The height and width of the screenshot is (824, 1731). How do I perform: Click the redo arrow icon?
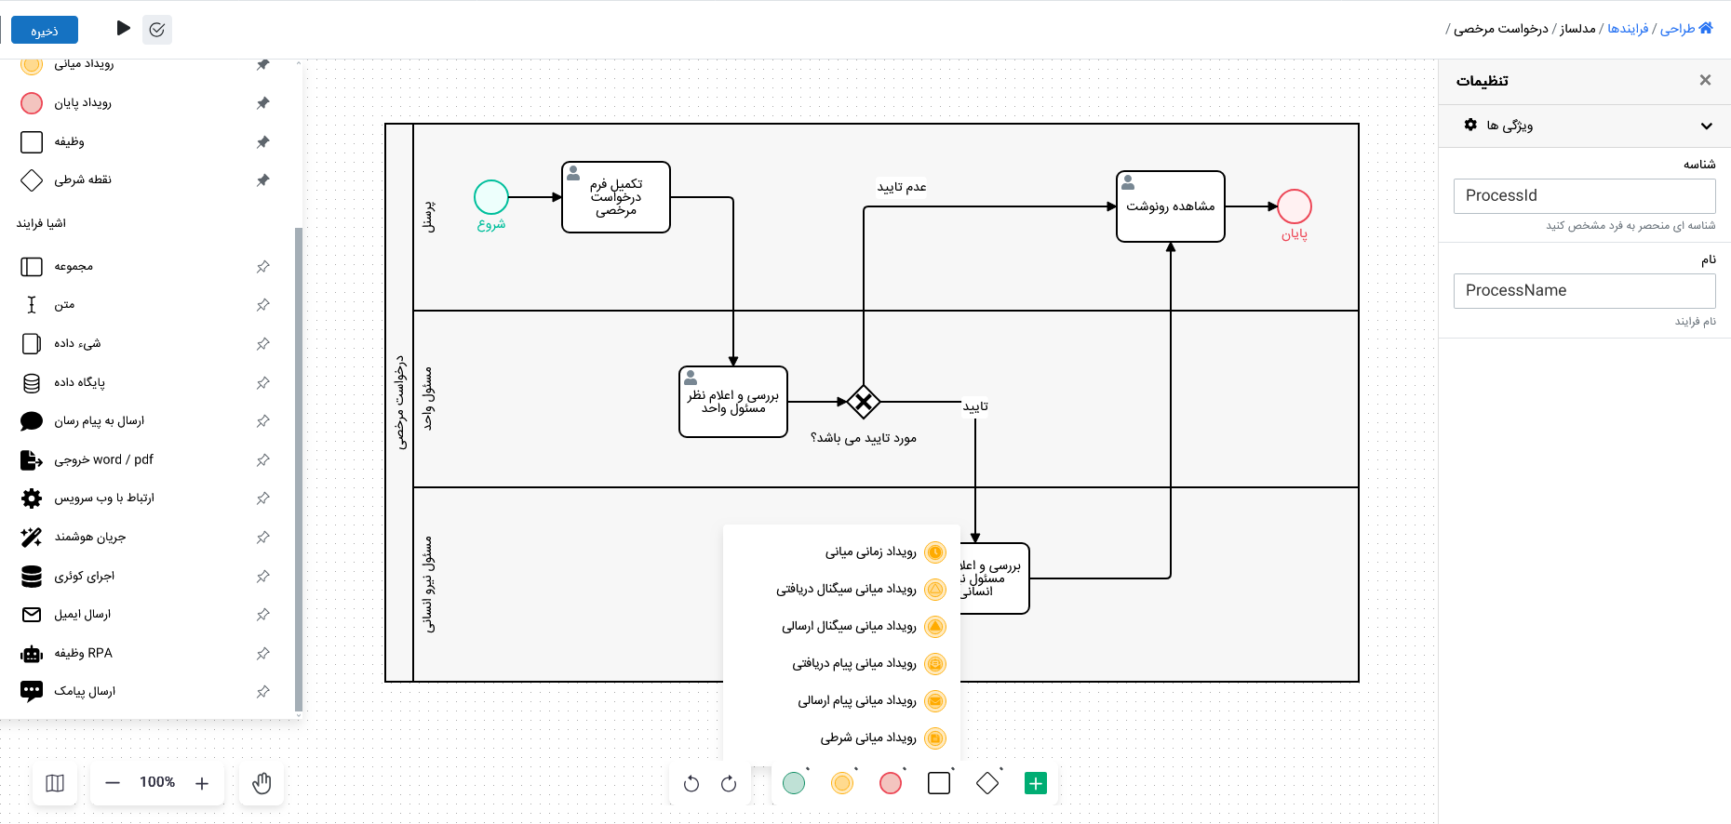(x=729, y=784)
